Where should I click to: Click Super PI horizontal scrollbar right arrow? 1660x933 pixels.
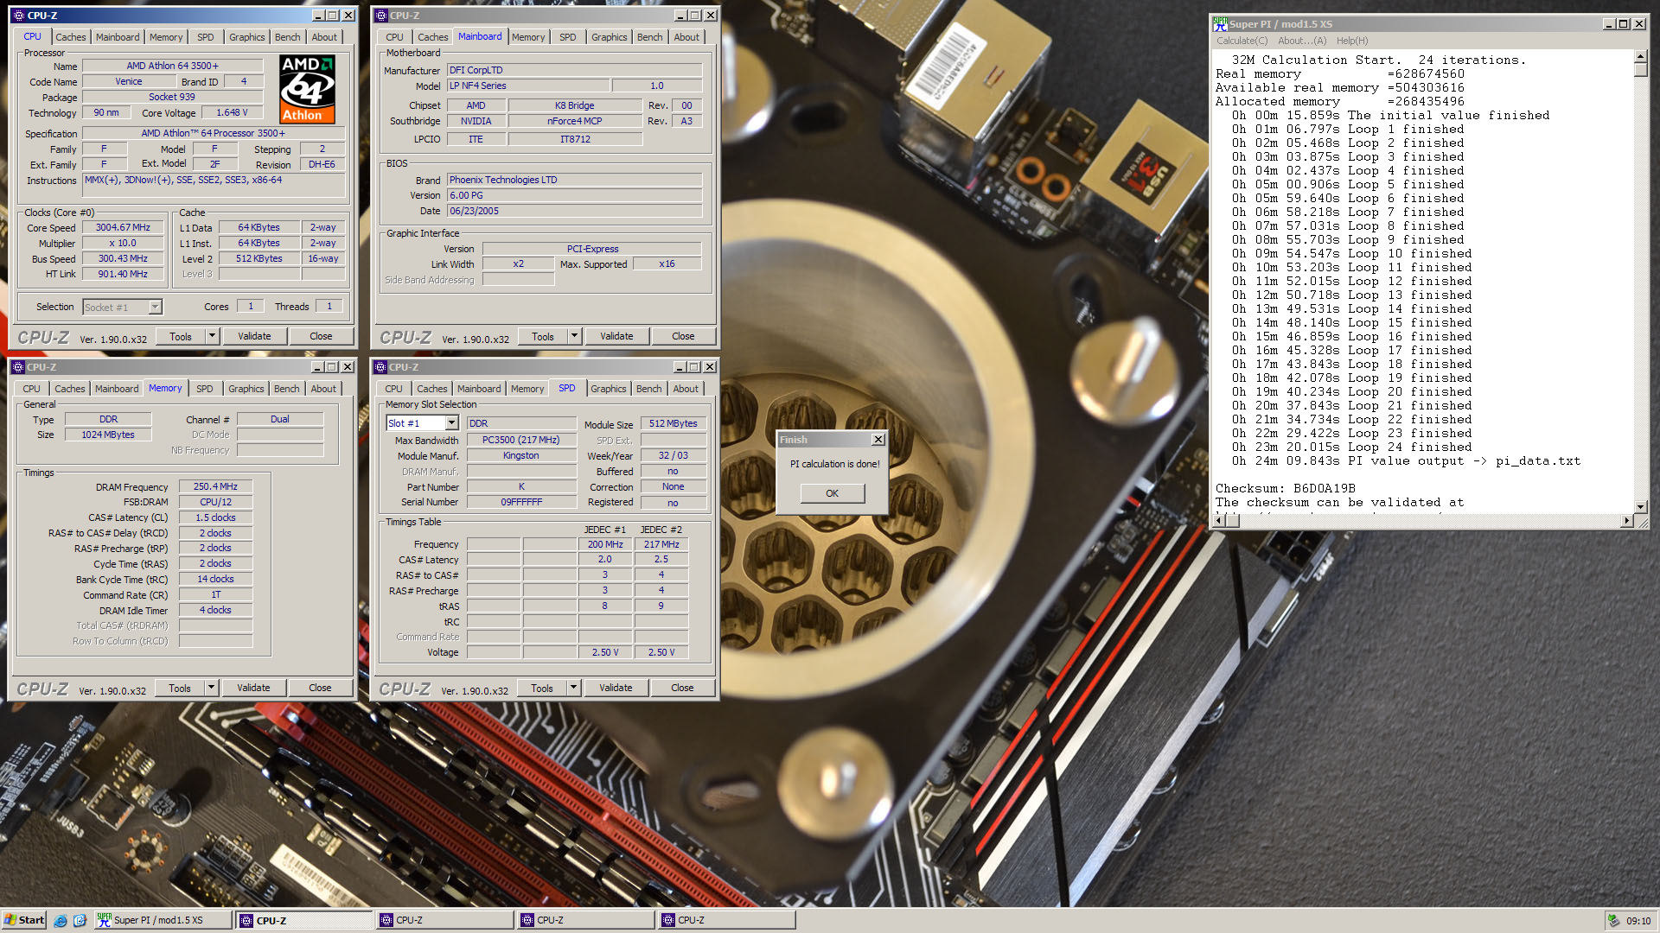pyautogui.click(x=1627, y=520)
